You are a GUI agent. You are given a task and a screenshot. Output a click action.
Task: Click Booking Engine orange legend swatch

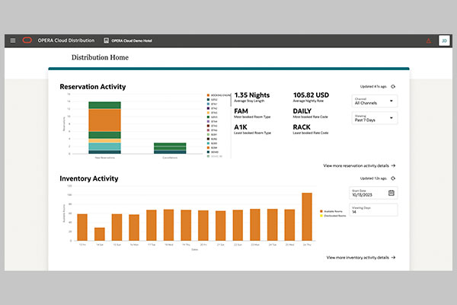pos(208,95)
